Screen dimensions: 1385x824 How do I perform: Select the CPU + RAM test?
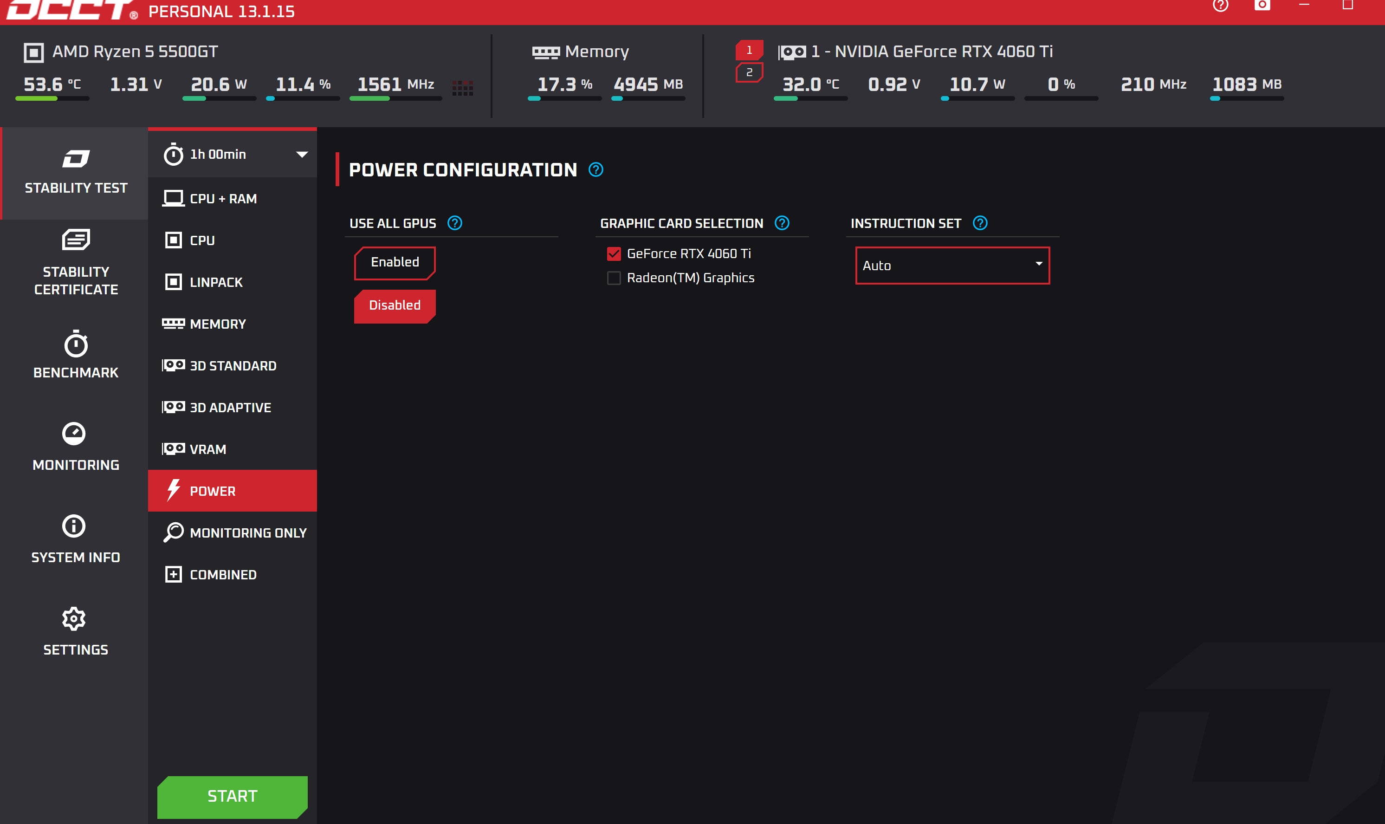[232, 198]
